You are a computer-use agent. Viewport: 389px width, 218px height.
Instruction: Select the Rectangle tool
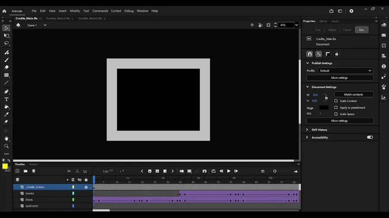point(6,75)
